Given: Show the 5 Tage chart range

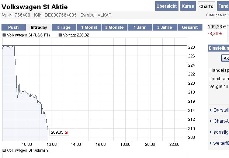Looking at the screenshot, I should tap(64, 27).
